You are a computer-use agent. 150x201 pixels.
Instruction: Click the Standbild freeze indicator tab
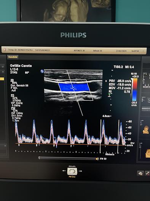coord(13,57)
